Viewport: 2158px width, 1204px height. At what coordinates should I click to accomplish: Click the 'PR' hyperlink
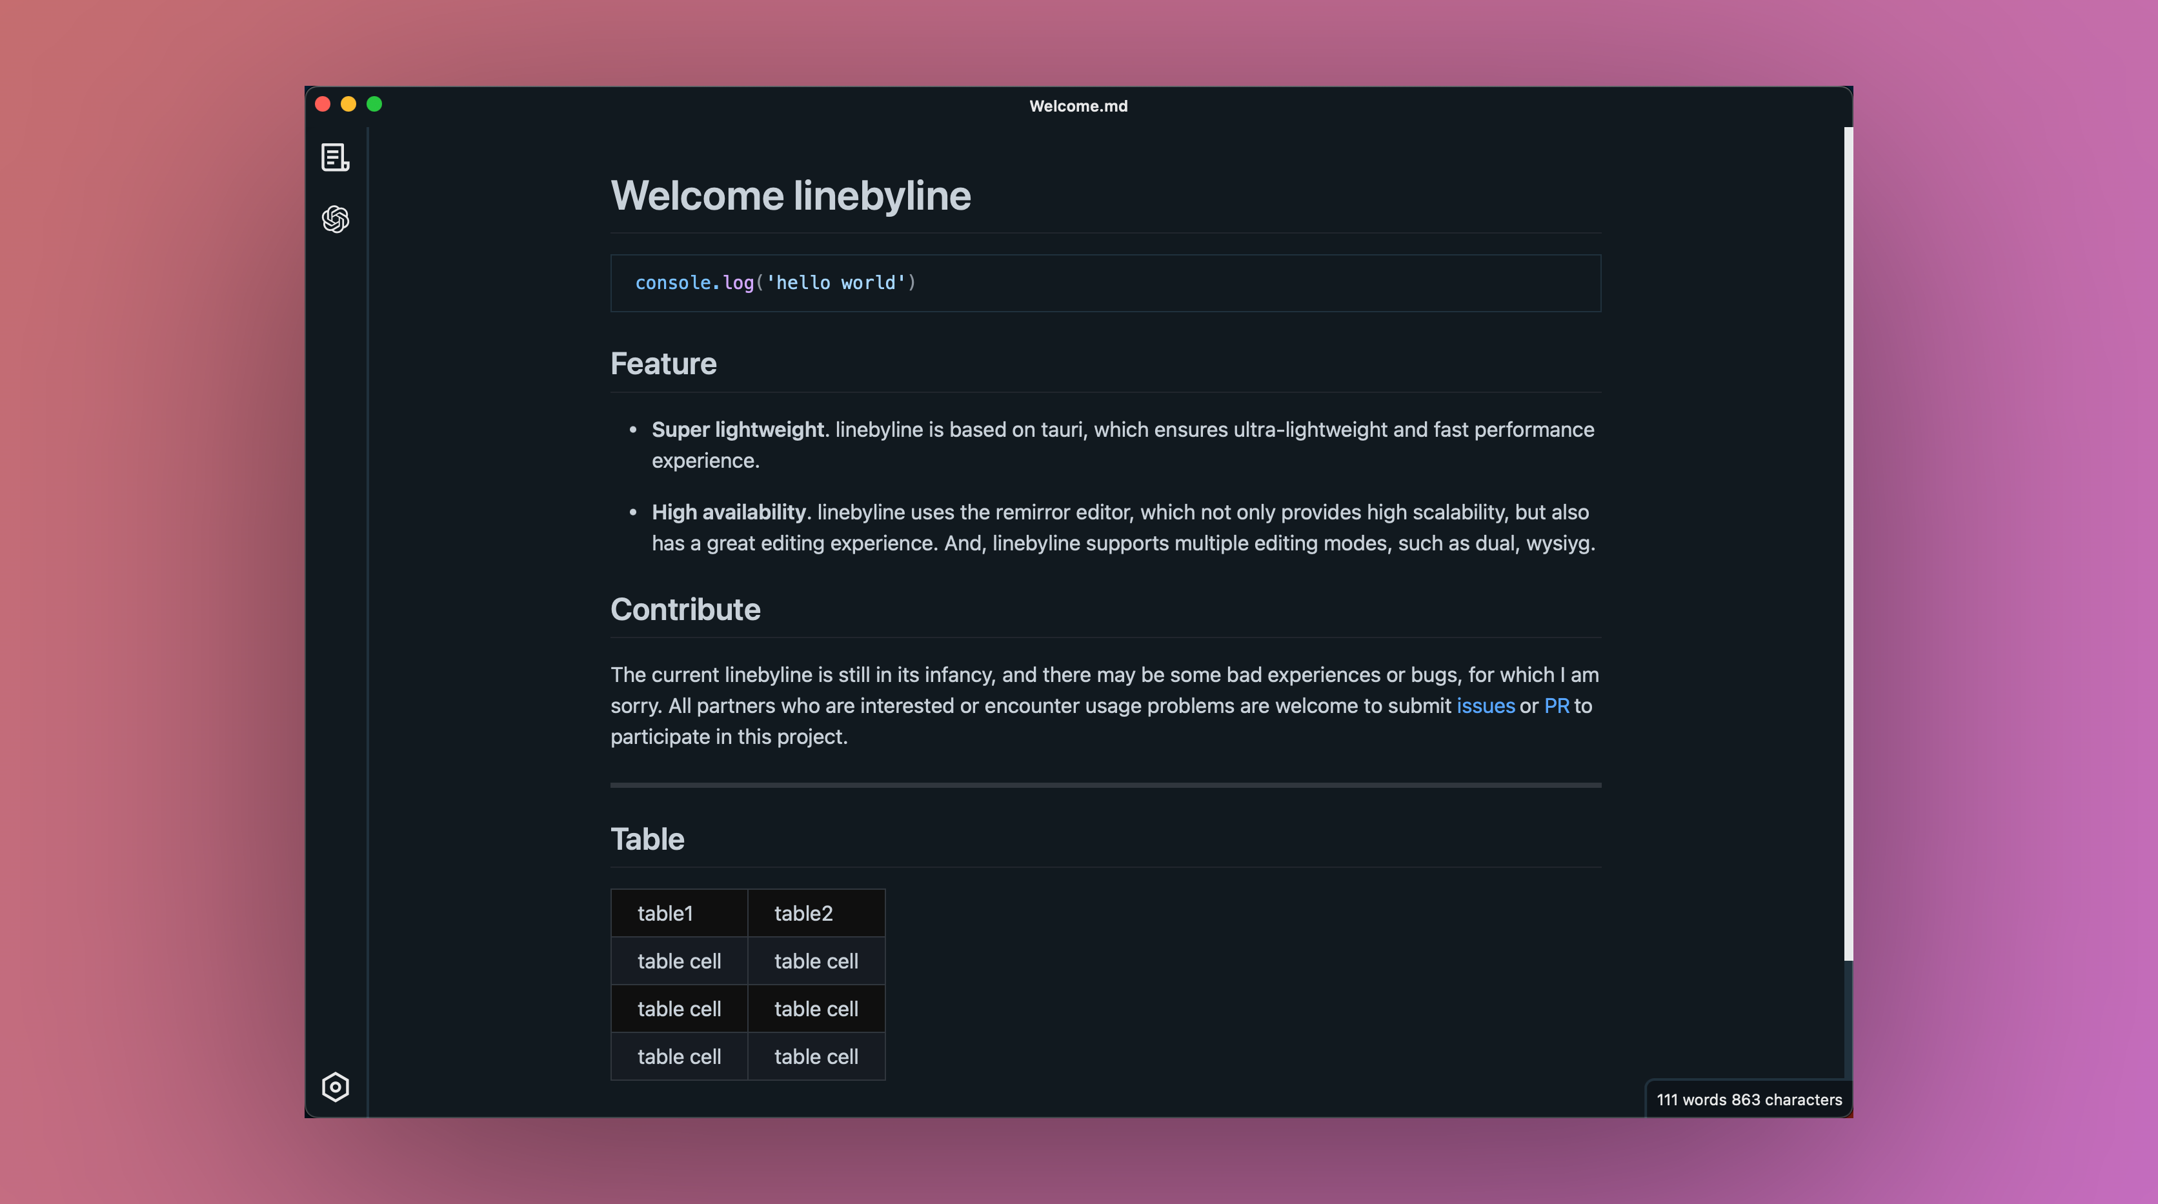[1557, 705]
